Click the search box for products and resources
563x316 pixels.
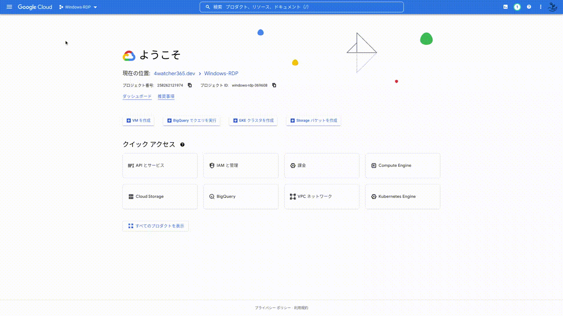click(302, 7)
